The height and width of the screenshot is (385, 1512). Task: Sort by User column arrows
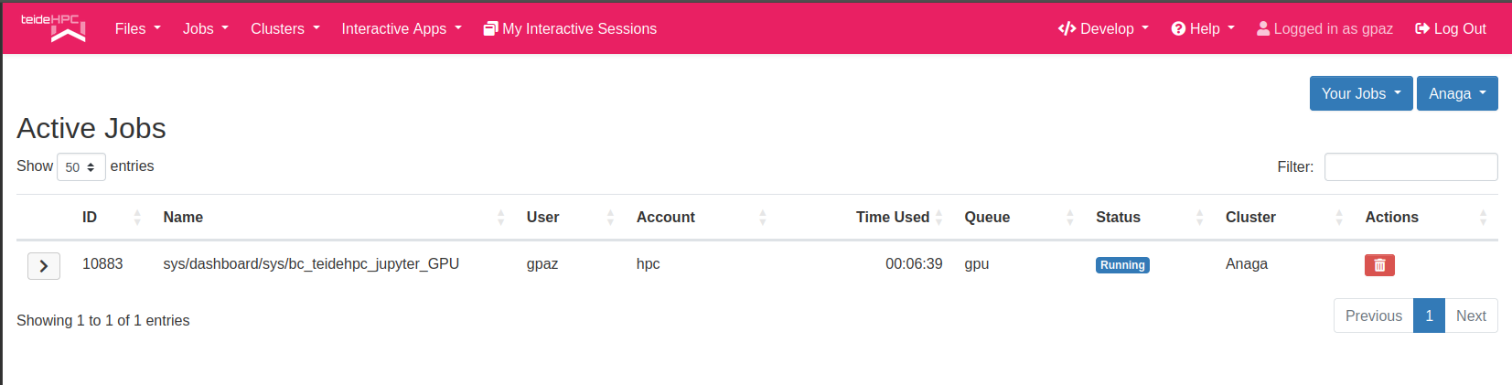tap(610, 218)
